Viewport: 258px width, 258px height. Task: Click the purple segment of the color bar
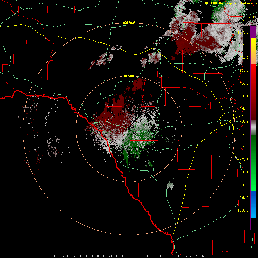click(x=253, y=32)
